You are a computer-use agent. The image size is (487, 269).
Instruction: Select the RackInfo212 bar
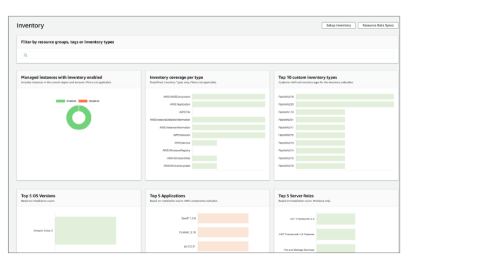(x=320, y=135)
